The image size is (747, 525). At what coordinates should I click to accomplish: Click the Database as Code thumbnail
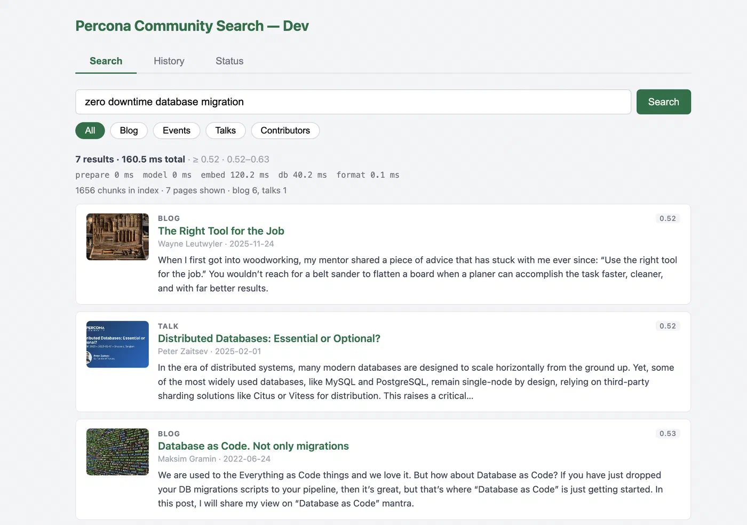[x=117, y=452]
